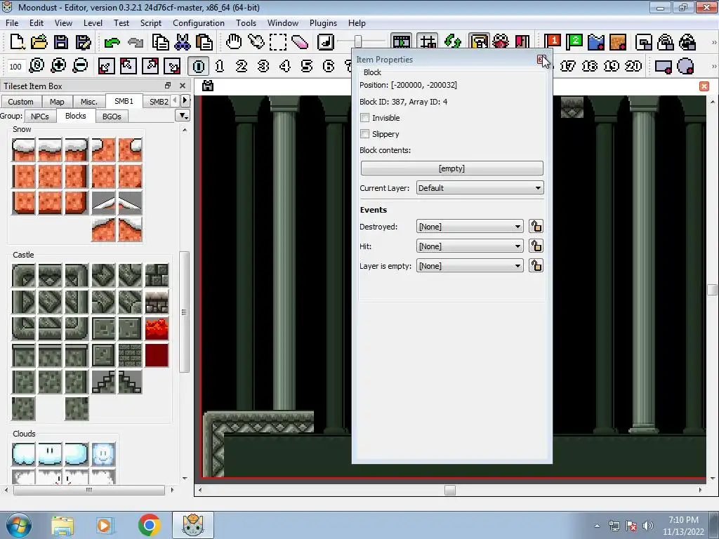Switch to section 5
This screenshot has width=719, height=539.
pyautogui.click(x=307, y=66)
